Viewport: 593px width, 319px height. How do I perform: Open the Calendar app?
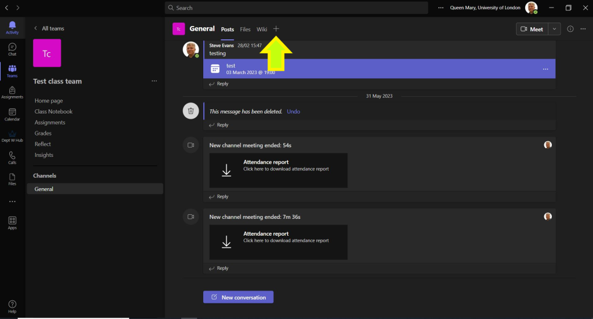(x=12, y=114)
